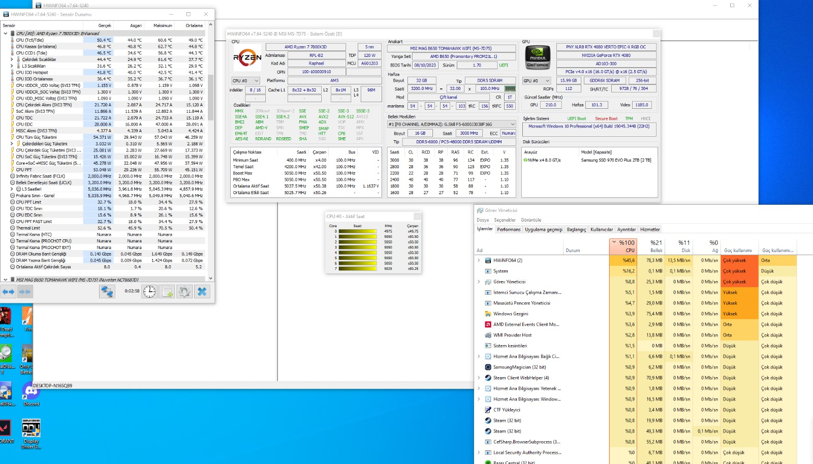Switch to the Uygulama geçmişi tab
813x464 pixels.
544,230
